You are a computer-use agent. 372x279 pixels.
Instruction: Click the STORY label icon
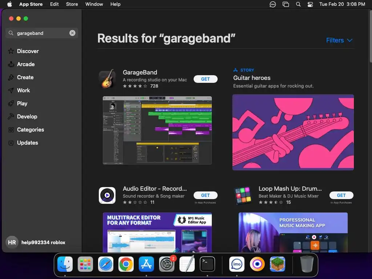coord(235,70)
